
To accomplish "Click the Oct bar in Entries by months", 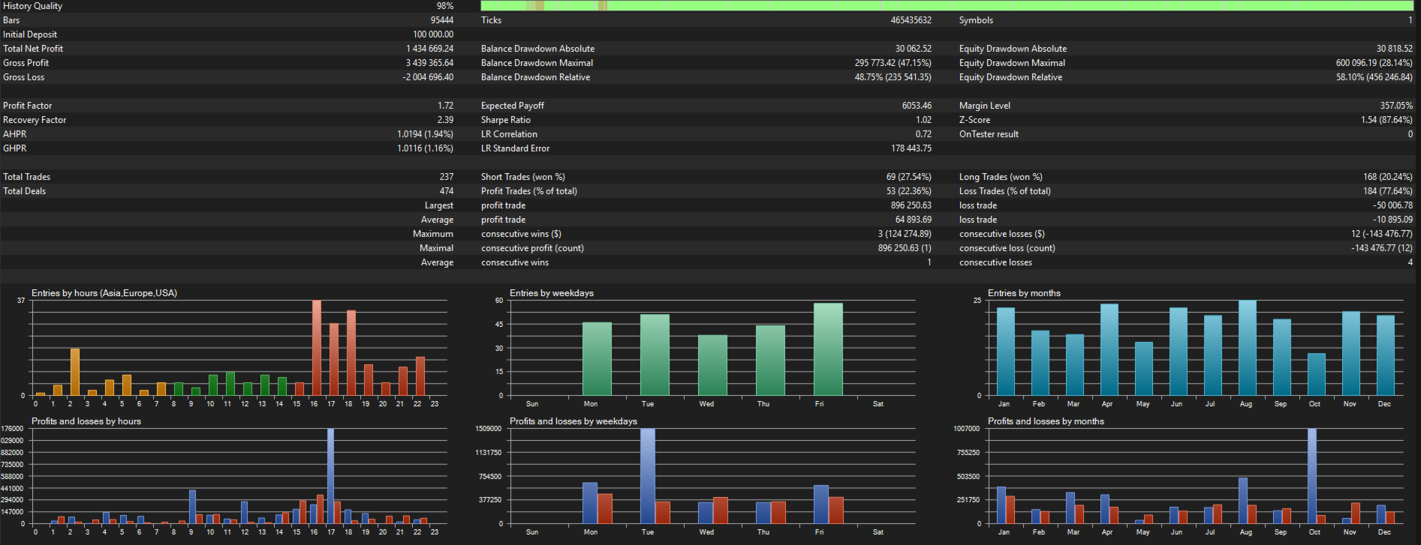I will (x=1316, y=373).
